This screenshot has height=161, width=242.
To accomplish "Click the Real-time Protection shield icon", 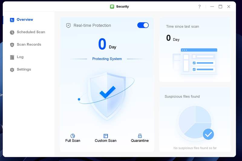I will [68, 25].
